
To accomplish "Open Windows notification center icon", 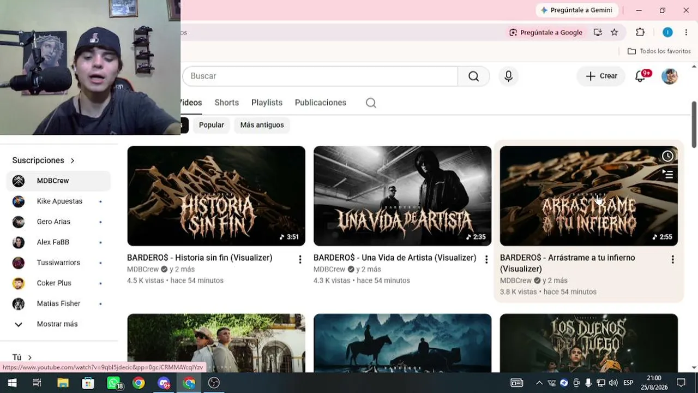I will click(x=681, y=383).
